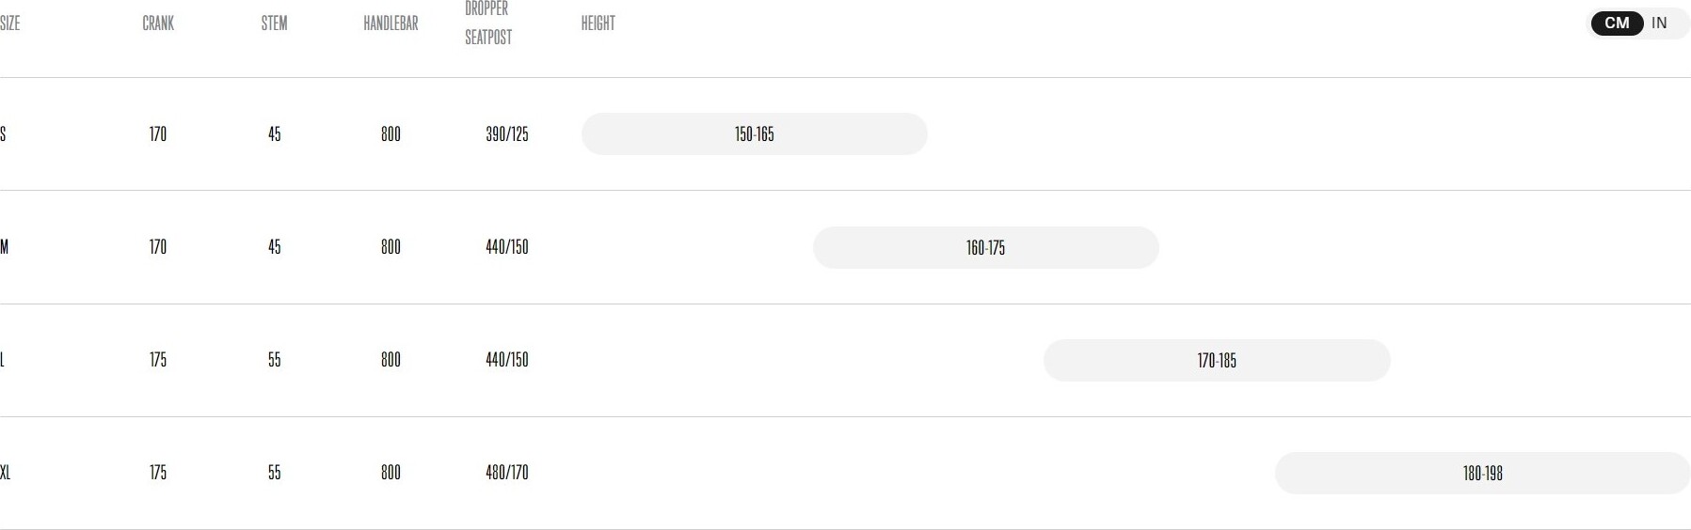
Task: Click the crank value 175 in XL row
Action: [158, 473]
